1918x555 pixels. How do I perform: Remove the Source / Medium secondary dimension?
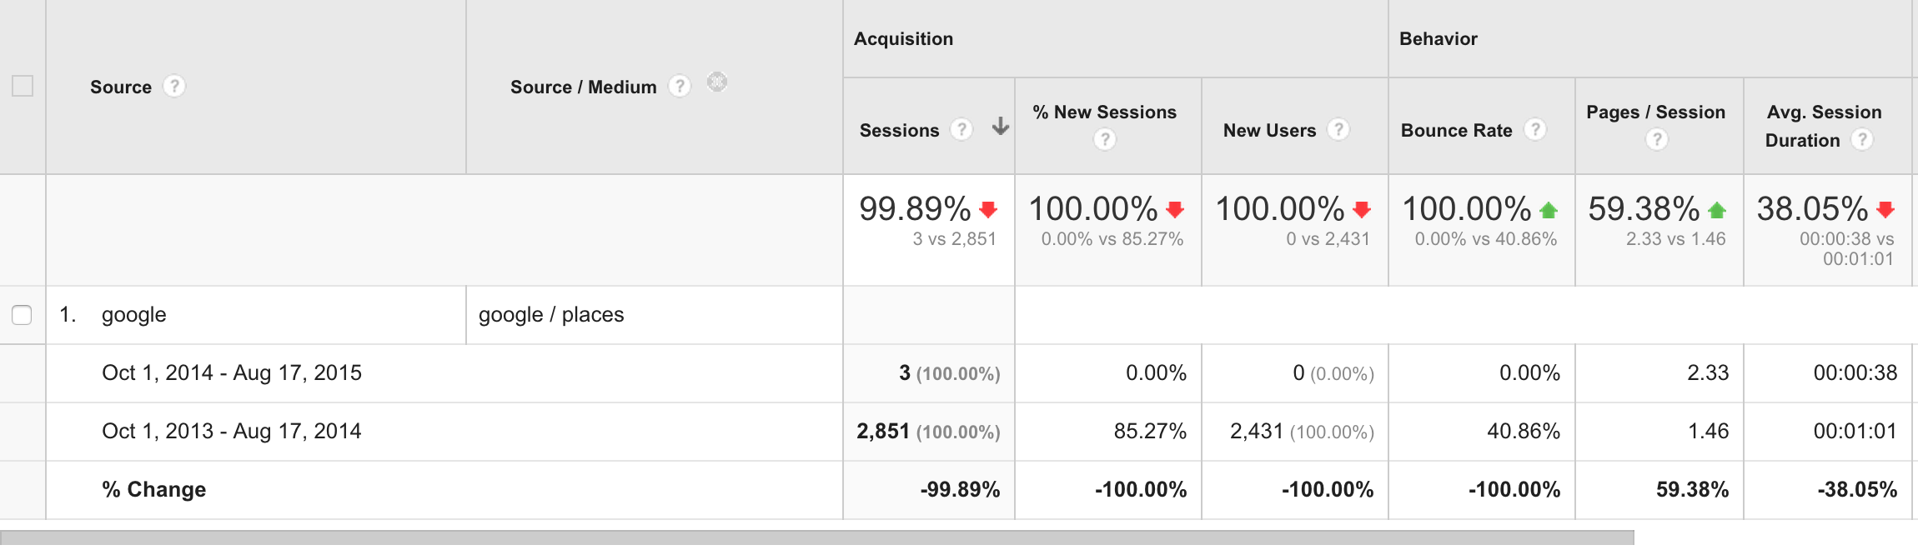point(717,82)
